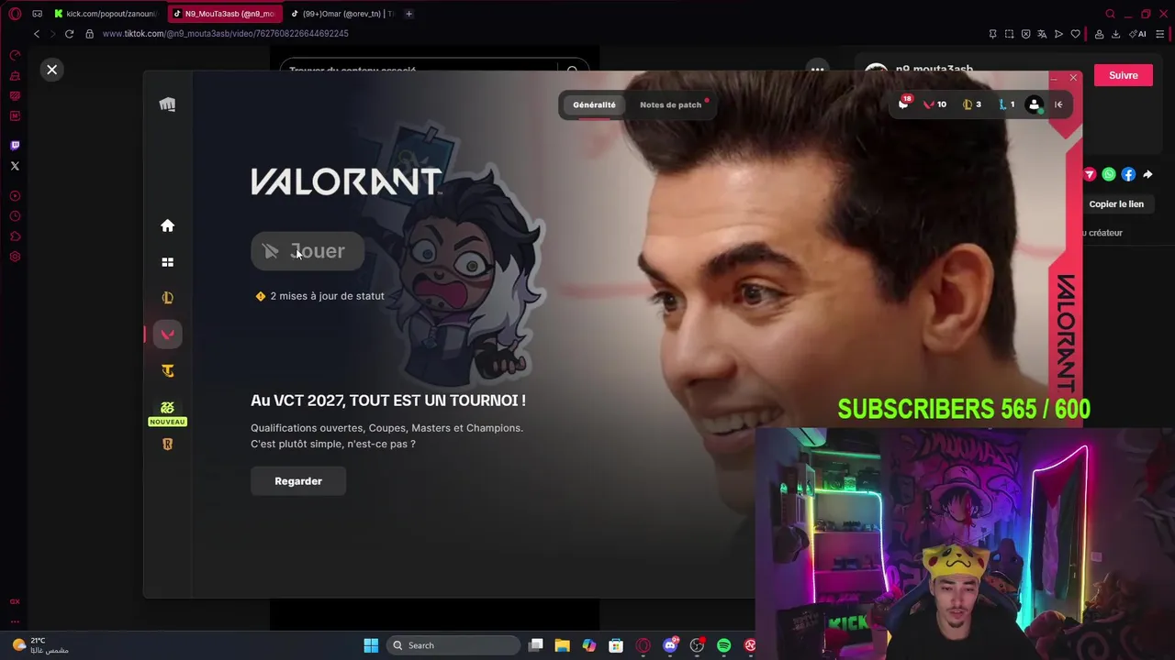Select League of Legends in sidebar

point(167,298)
